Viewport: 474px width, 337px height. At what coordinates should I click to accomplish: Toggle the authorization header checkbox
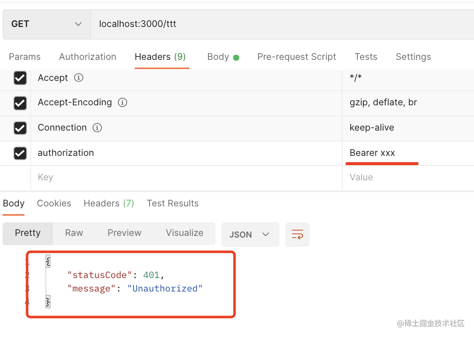[20, 153]
